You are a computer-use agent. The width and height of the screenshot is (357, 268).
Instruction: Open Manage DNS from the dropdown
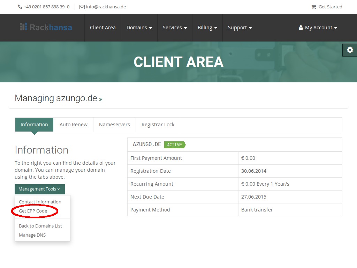(x=32, y=235)
